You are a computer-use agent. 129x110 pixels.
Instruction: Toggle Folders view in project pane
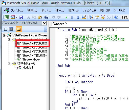pyautogui.click(x=19, y=29)
